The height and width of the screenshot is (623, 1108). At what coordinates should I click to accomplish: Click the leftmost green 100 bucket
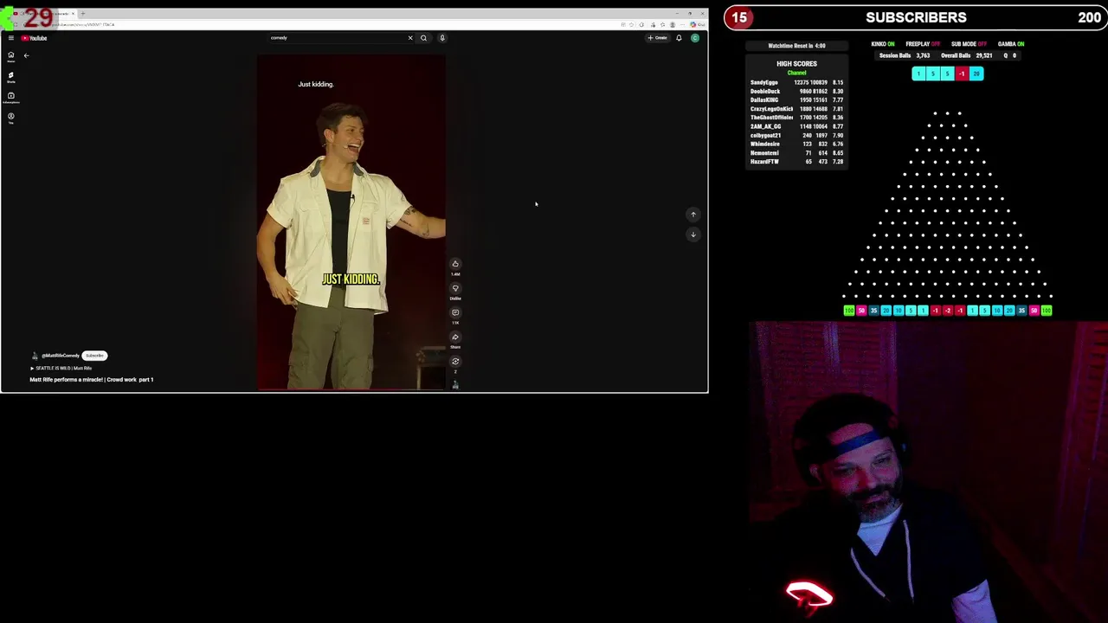848,311
